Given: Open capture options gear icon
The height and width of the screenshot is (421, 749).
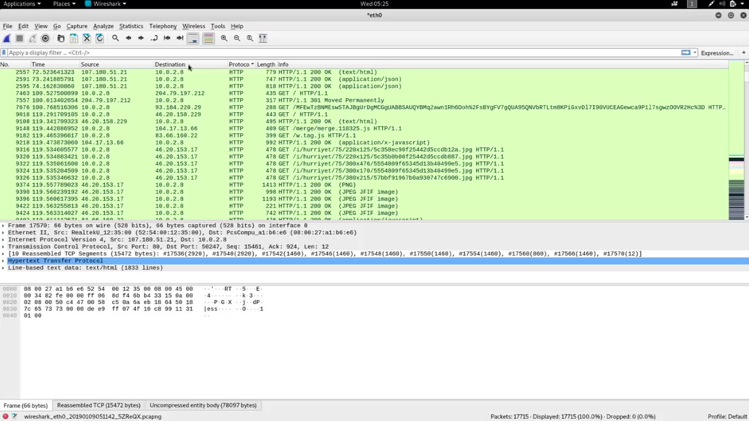Looking at the screenshot, I should pos(45,38).
